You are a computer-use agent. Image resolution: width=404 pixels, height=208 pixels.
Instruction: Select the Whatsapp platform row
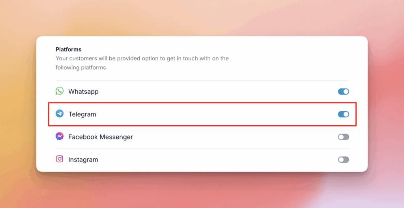(197, 91)
